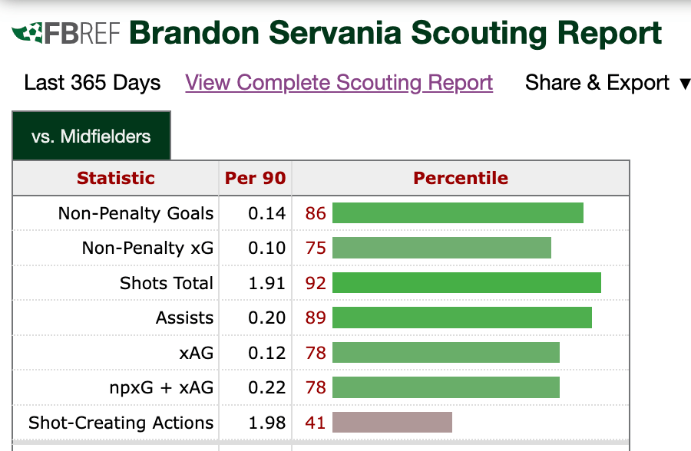This screenshot has width=691, height=451.
Task: Click the npxG + xAG statistic label
Action: pos(161,388)
